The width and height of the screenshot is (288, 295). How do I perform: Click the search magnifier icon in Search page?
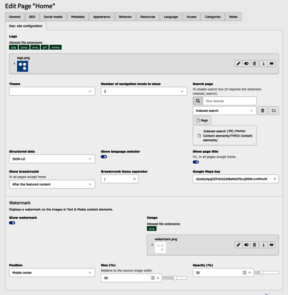pyautogui.click(x=198, y=101)
